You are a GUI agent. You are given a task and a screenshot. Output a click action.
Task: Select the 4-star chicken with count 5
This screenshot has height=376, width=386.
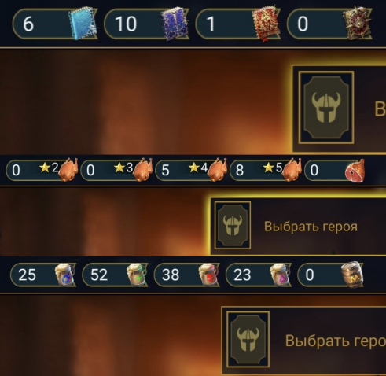191,170
